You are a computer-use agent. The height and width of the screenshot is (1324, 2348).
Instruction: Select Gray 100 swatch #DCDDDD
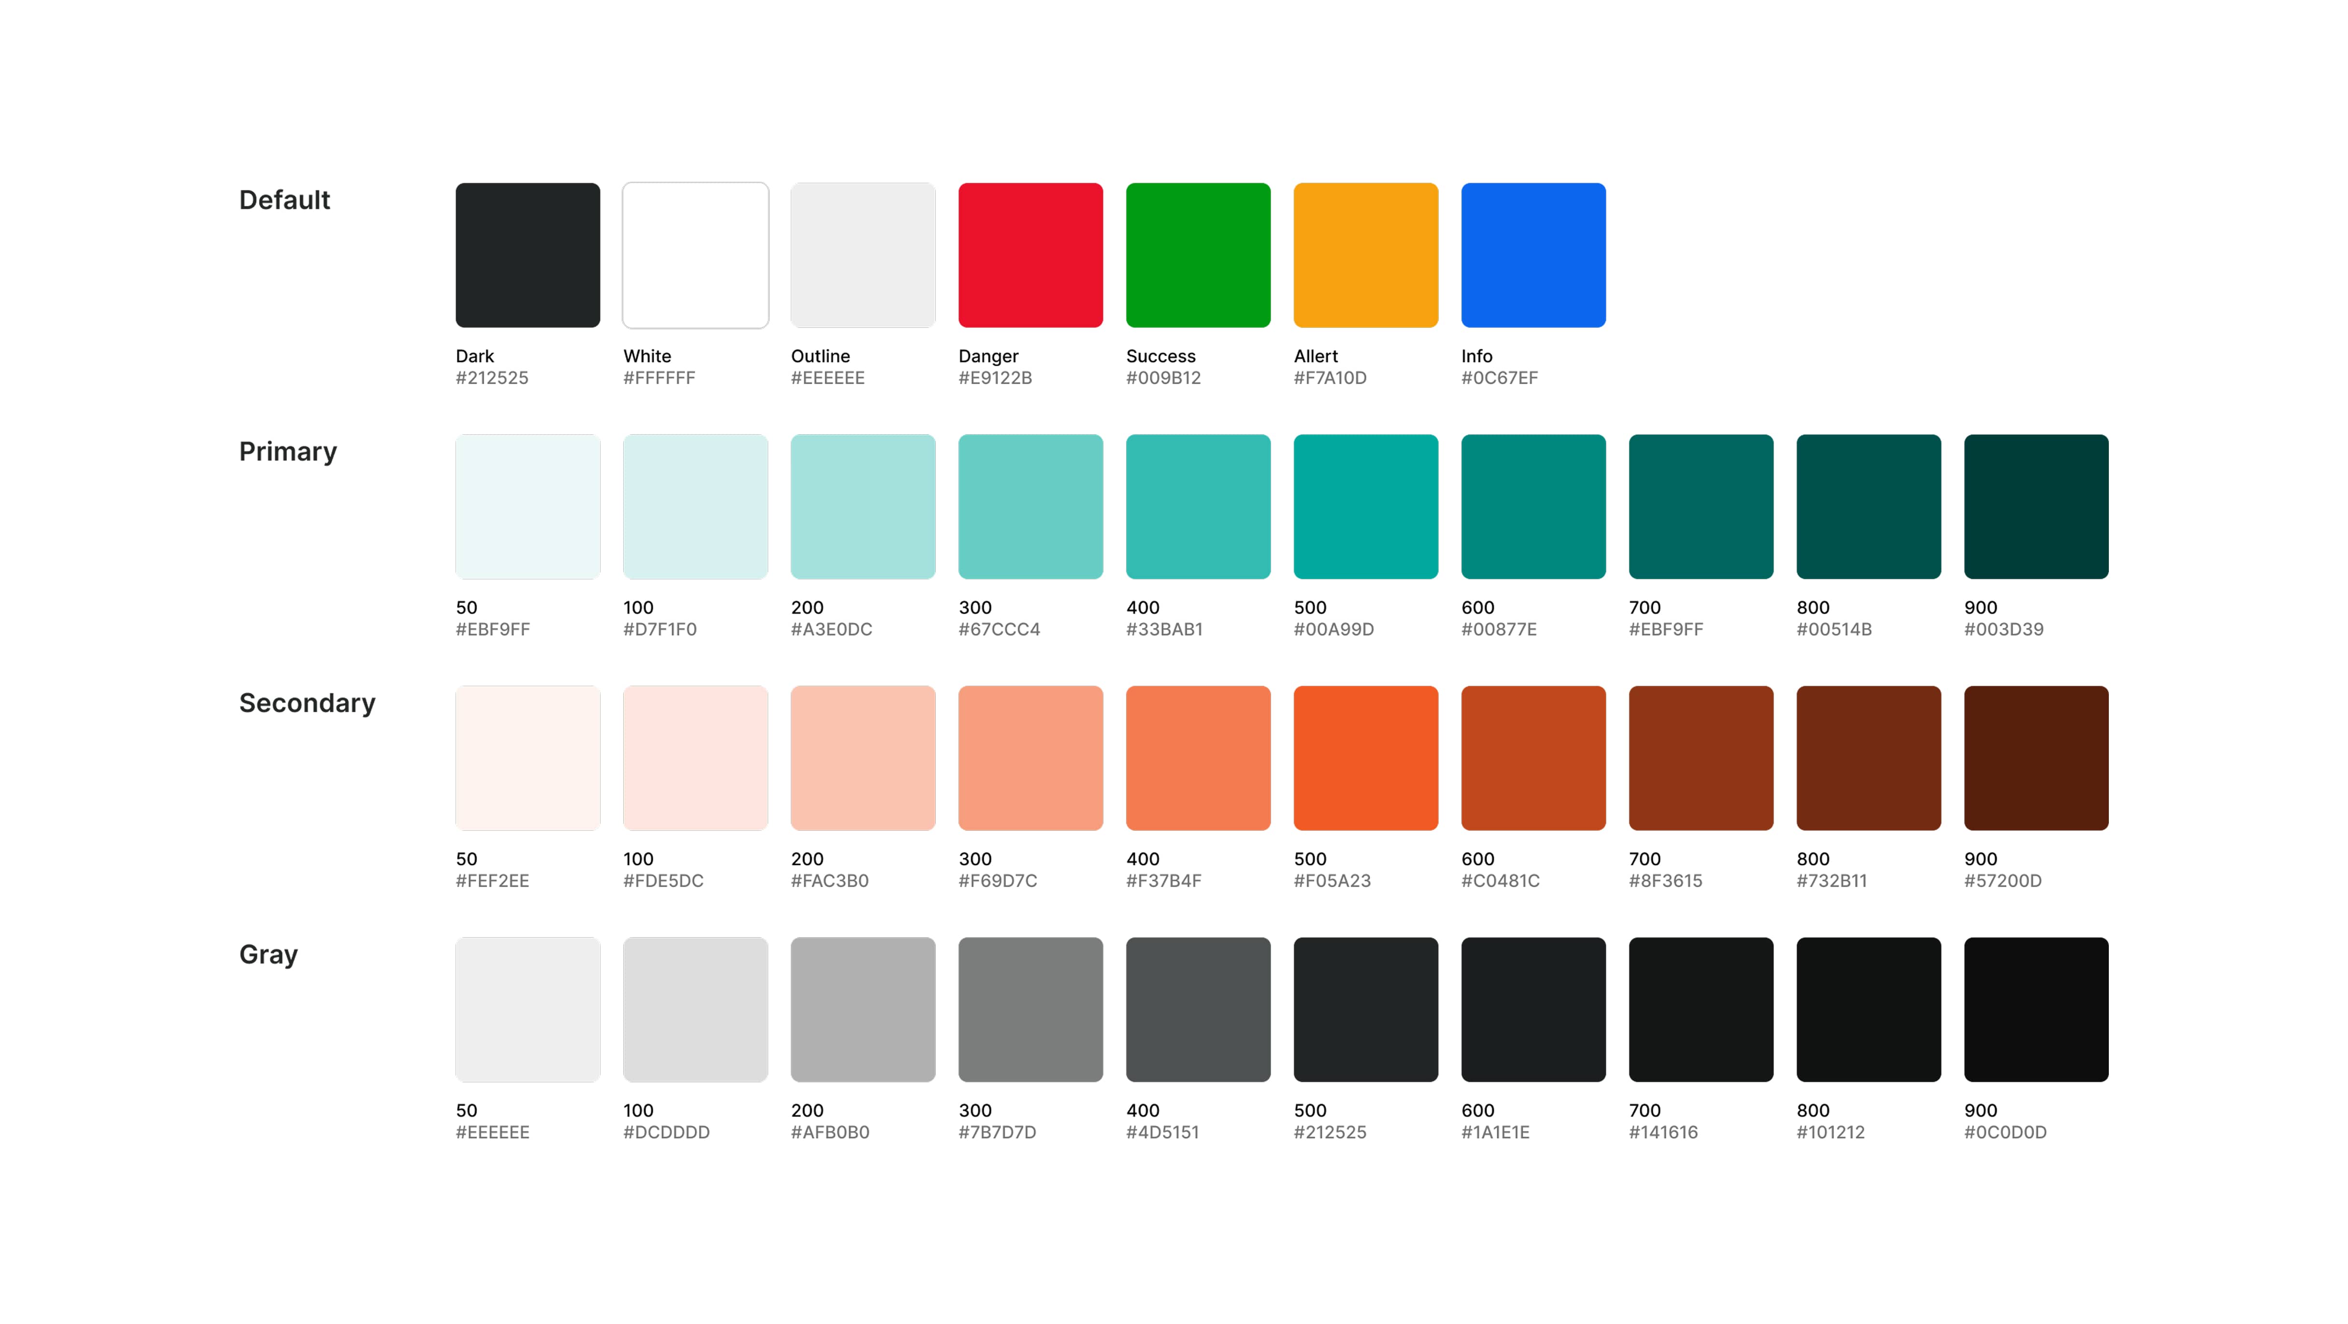tap(696, 1010)
